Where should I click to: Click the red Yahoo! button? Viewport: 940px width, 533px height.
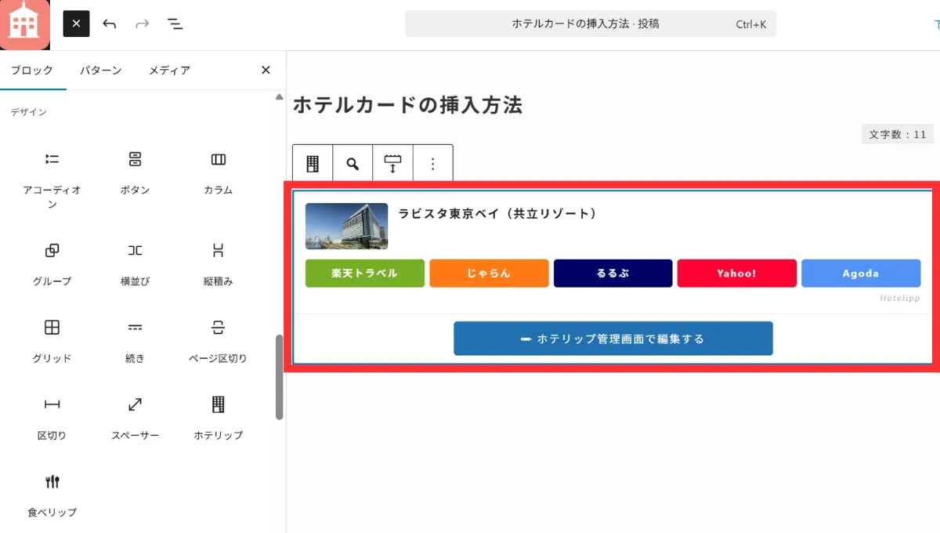tap(737, 274)
